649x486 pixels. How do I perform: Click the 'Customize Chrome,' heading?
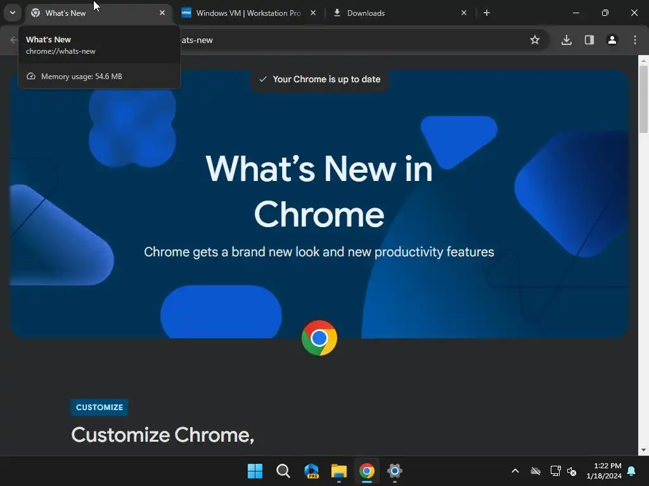tap(163, 435)
